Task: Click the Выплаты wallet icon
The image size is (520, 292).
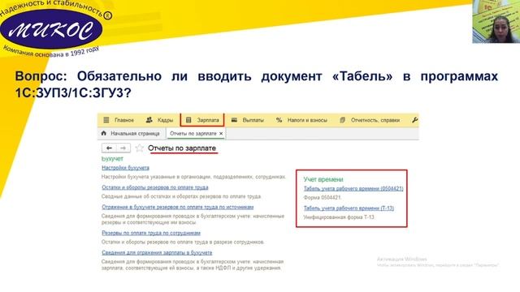Action: pos(234,120)
